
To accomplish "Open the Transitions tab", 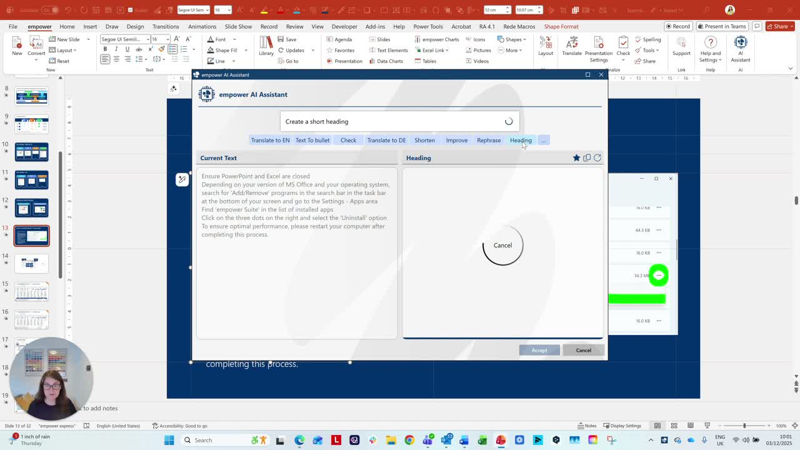I will pyautogui.click(x=166, y=26).
